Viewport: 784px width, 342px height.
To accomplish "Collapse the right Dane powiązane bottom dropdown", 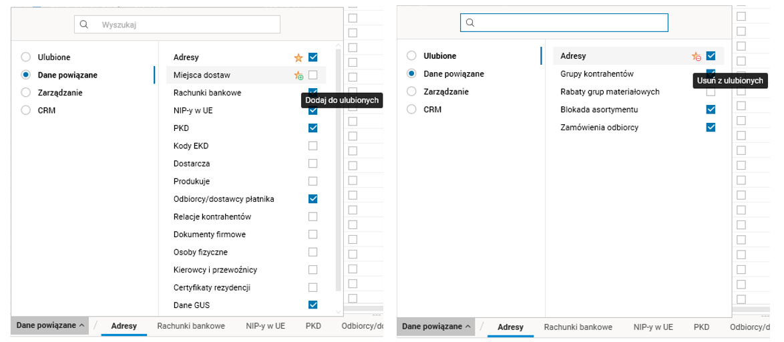I will coord(436,327).
